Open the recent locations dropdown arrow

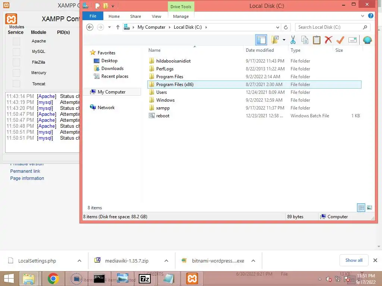click(109, 27)
